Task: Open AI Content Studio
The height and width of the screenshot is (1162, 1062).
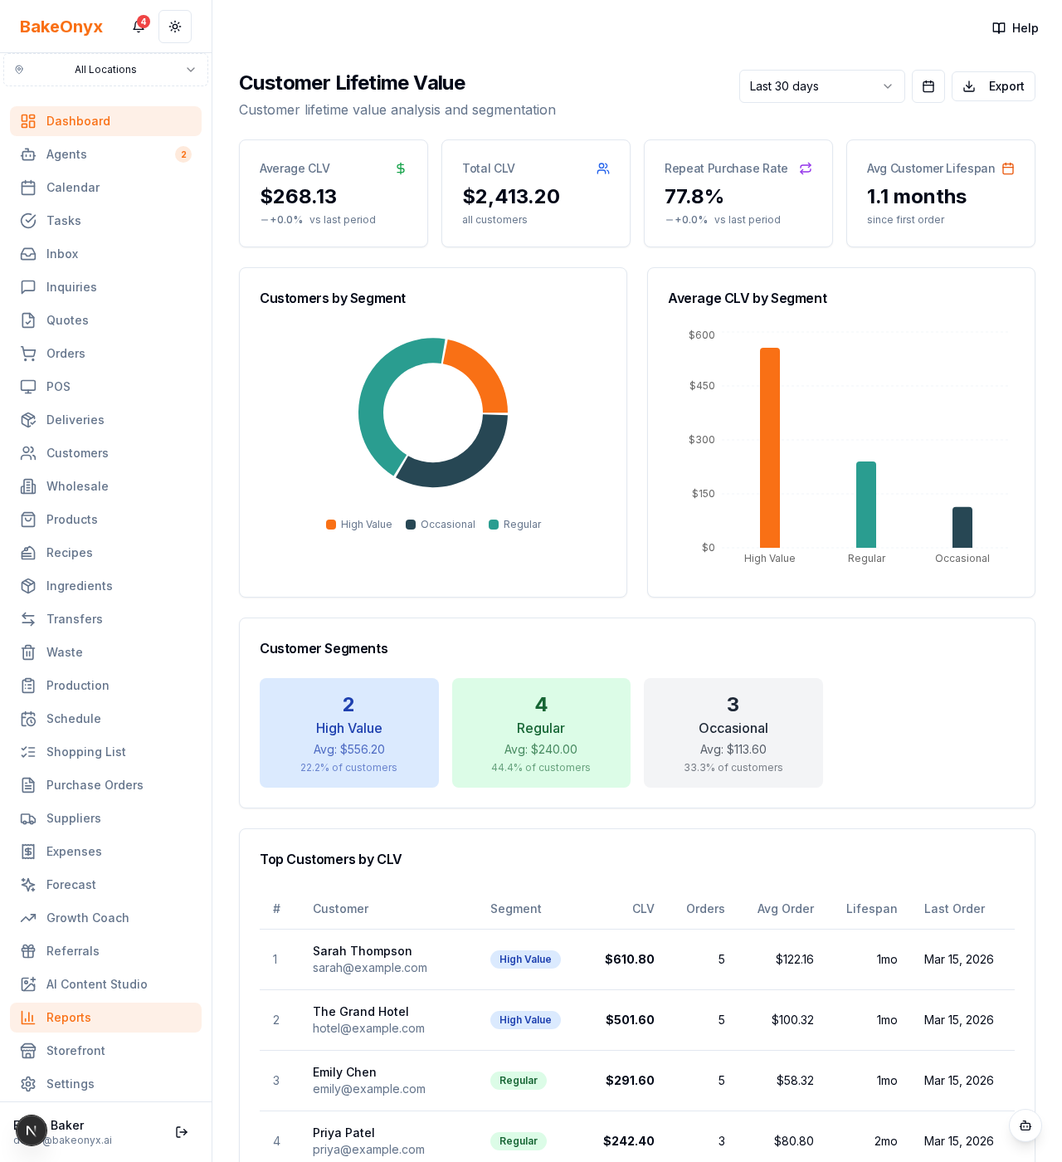Action: 105,984
